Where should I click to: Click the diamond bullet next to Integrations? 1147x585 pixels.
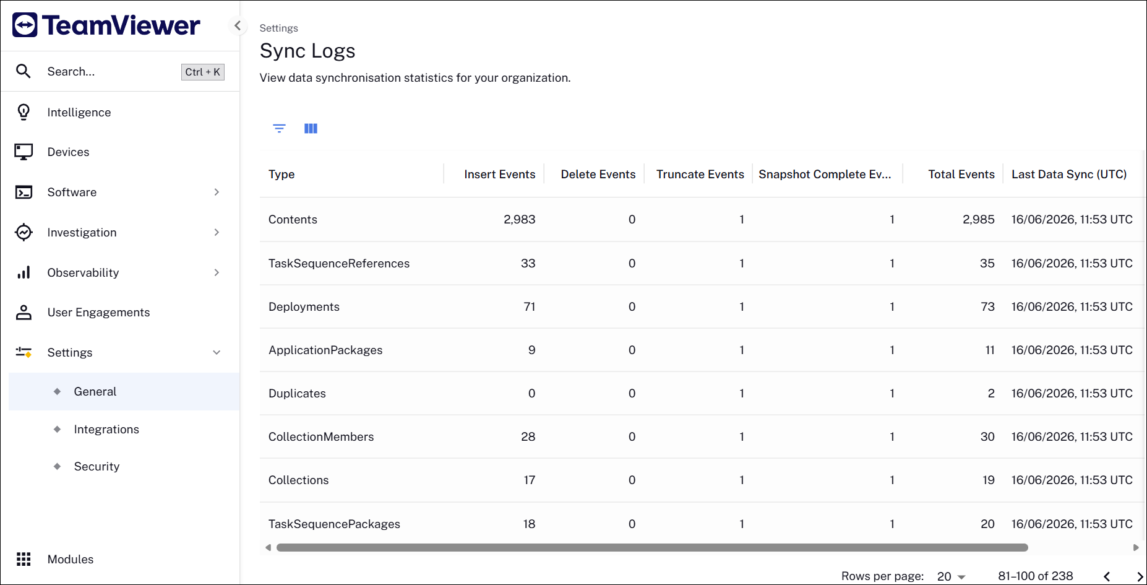point(57,429)
